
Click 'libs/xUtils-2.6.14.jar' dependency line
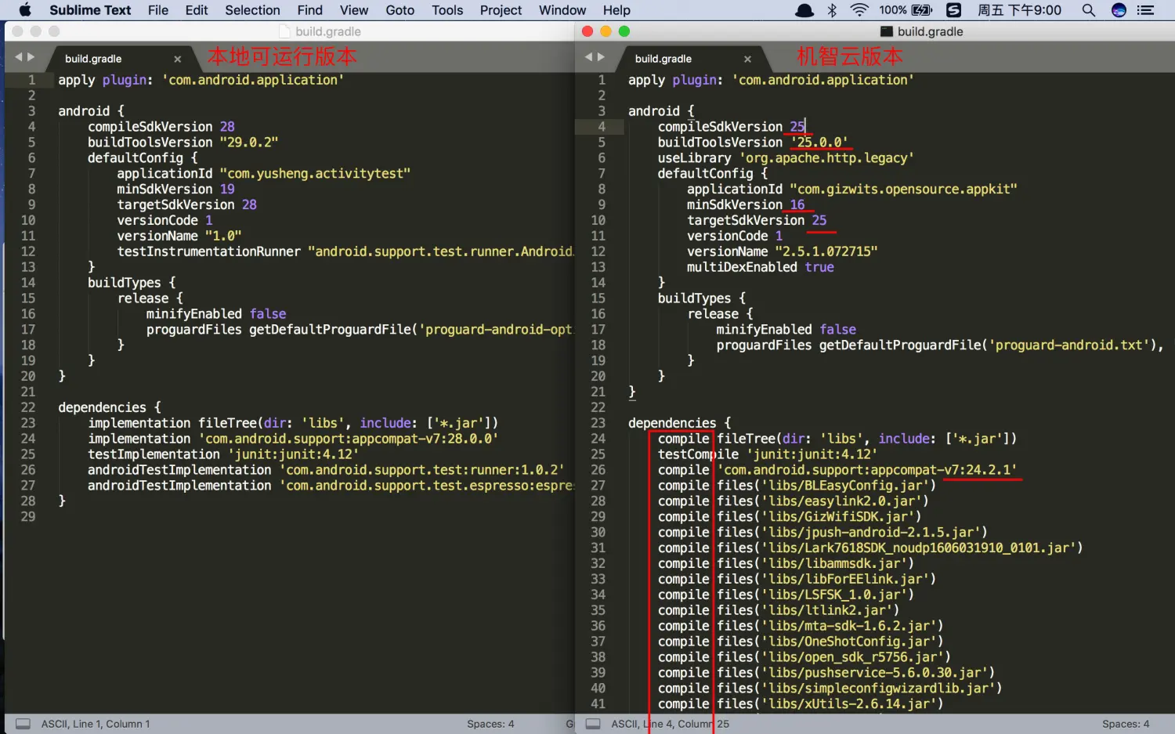pyautogui.click(x=801, y=703)
